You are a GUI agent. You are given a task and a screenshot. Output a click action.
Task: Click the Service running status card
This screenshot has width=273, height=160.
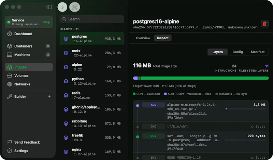click(x=29, y=22)
